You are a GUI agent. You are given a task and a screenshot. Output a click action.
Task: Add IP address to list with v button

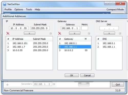pos(29,33)
